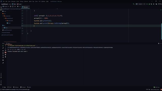
Task: Open the Navigate menu
Action: [x=13, y=2]
